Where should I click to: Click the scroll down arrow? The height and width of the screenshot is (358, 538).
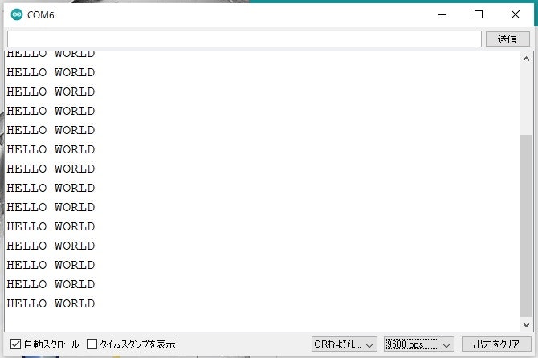526,324
